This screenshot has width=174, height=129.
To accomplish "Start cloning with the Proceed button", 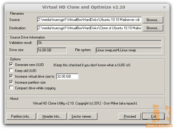I will point(130,116).
